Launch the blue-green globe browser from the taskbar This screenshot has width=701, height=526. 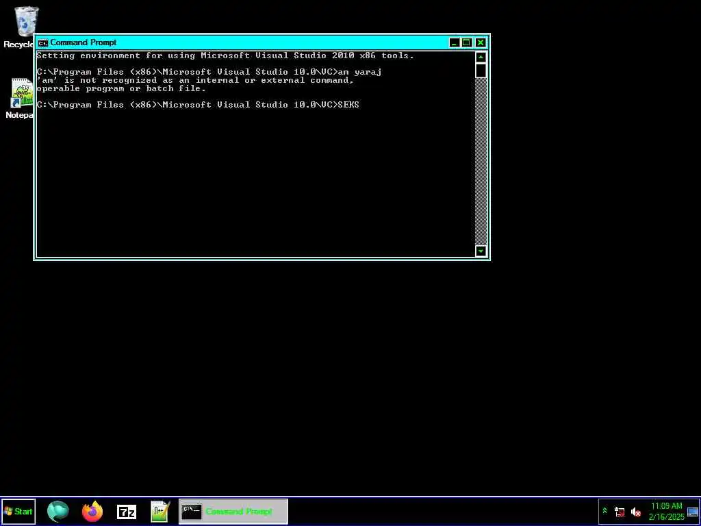pyautogui.click(x=58, y=512)
